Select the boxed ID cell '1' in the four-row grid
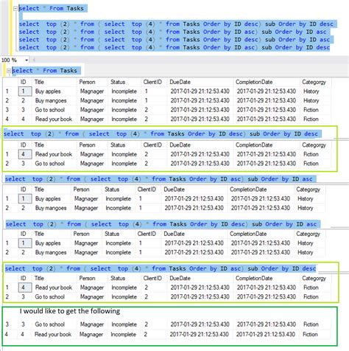 pos(25,91)
